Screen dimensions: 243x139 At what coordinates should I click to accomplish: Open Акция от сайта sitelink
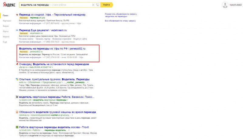pyautogui.click(x=80, y=39)
